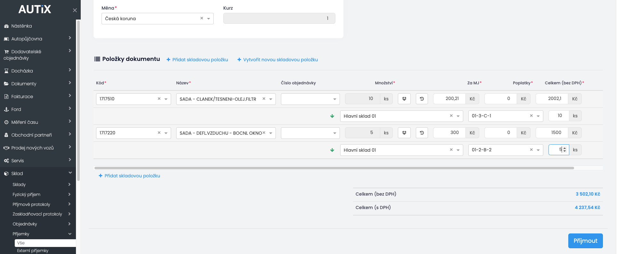Select Externí příjemky in the sidebar
The width and height of the screenshot is (617, 254).
(33, 251)
